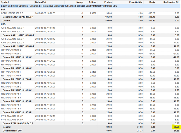The height and width of the screenshot is (133, 181).
Task: Select the EUR currency group label
Action: (3, 10)
